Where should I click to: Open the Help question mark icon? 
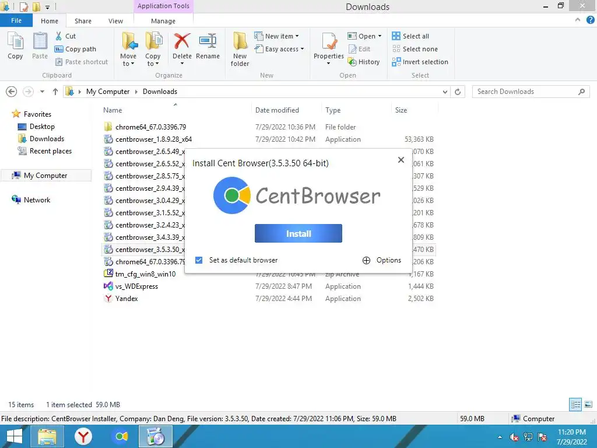(x=590, y=20)
